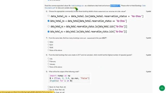Click question 9 'What will be the output' text
Image resolution: width=166 pixels, height=93 pixels.
pyautogui.click(x=64, y=72)
